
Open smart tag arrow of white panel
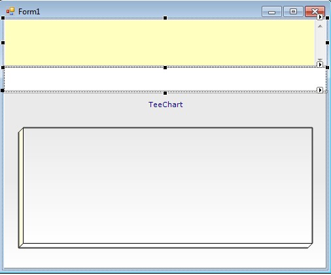320,65
